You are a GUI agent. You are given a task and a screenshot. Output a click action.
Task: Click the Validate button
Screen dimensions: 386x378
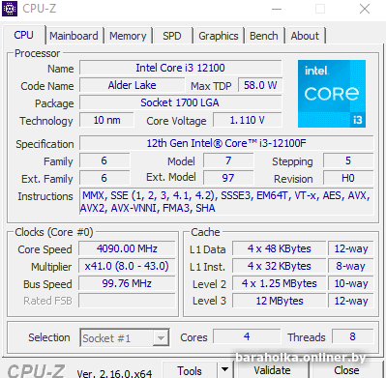272,370
